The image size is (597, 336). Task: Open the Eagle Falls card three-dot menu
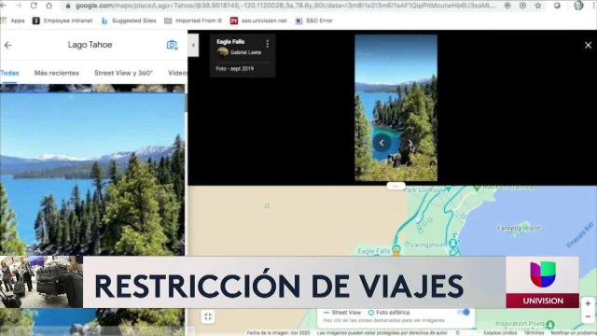pos(268,44)
